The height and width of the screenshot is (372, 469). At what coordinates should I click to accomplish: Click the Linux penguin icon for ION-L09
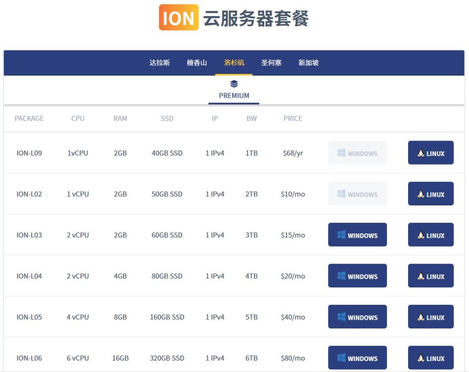coord(420,153)
